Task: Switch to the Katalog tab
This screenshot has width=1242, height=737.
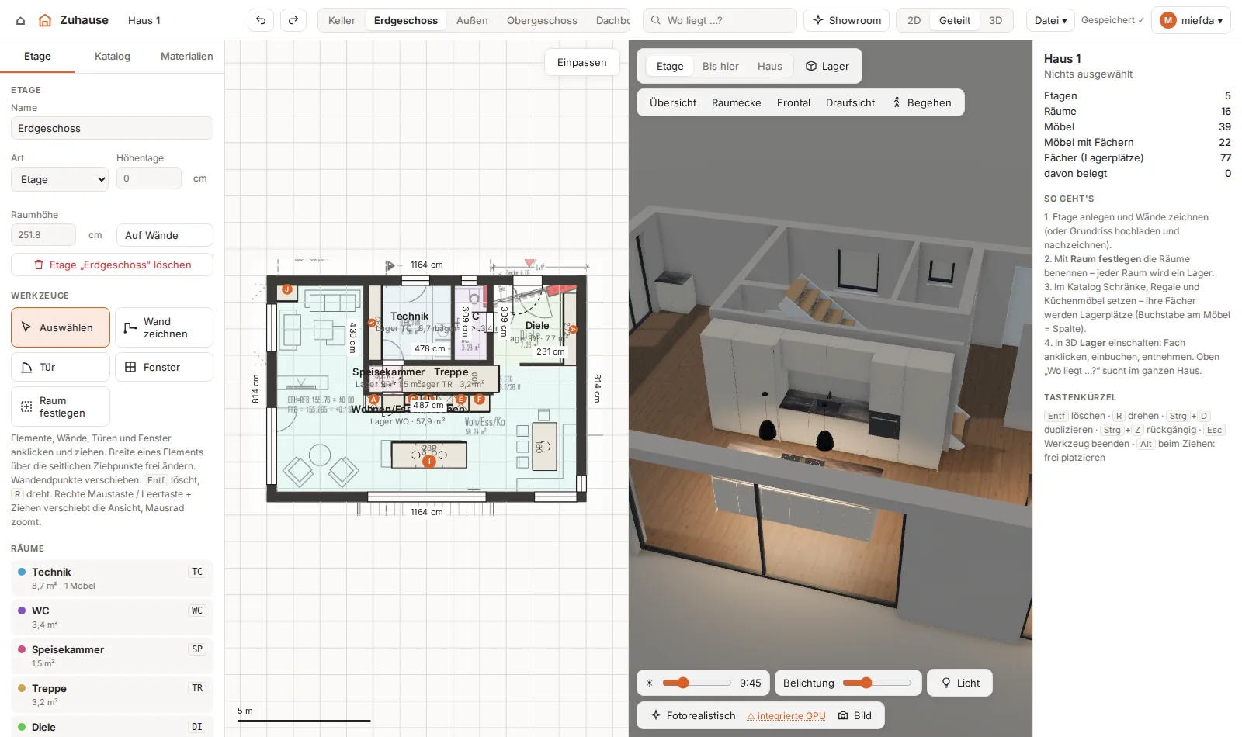Action: coord(113,56)
